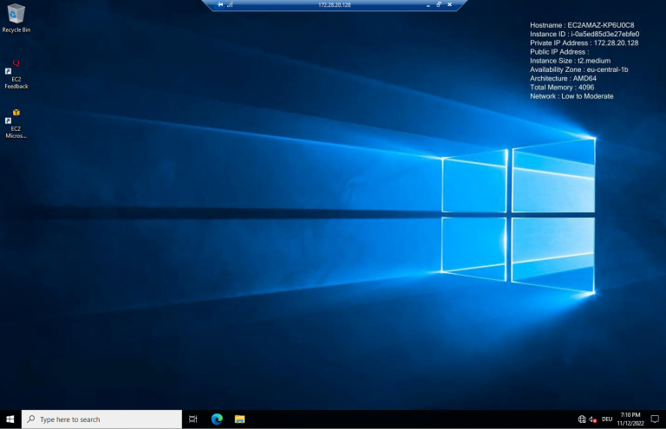
Task: Click the search magnifier icon in taskbar
Action: 31,419
